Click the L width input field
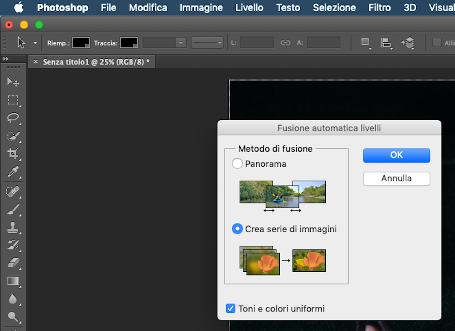The width and height of the screenshot is (455, 331). (x=257, y=43)
